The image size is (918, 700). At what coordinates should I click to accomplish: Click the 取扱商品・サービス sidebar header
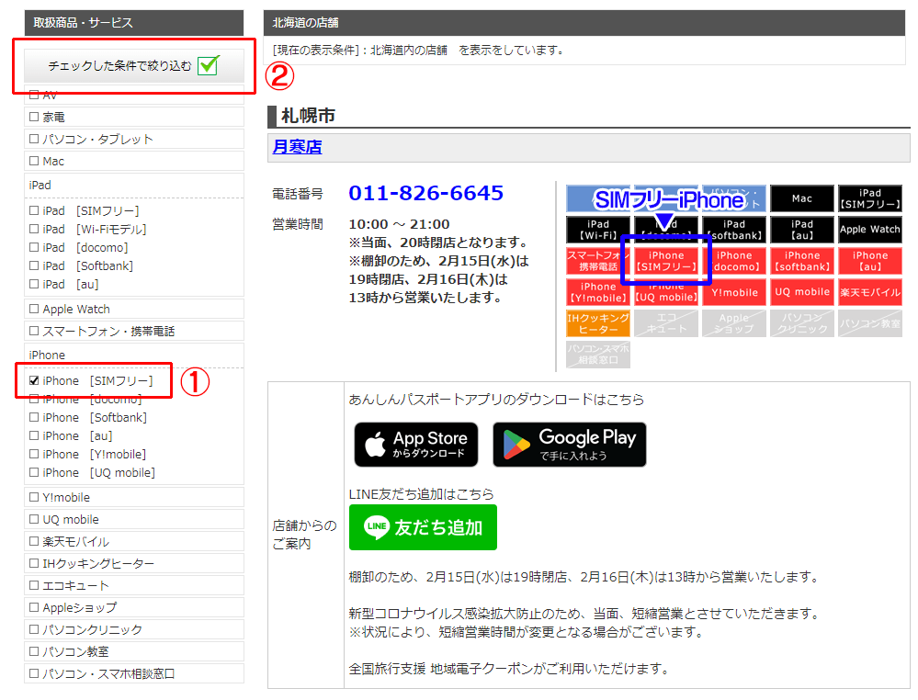click(x=133, y=23)
